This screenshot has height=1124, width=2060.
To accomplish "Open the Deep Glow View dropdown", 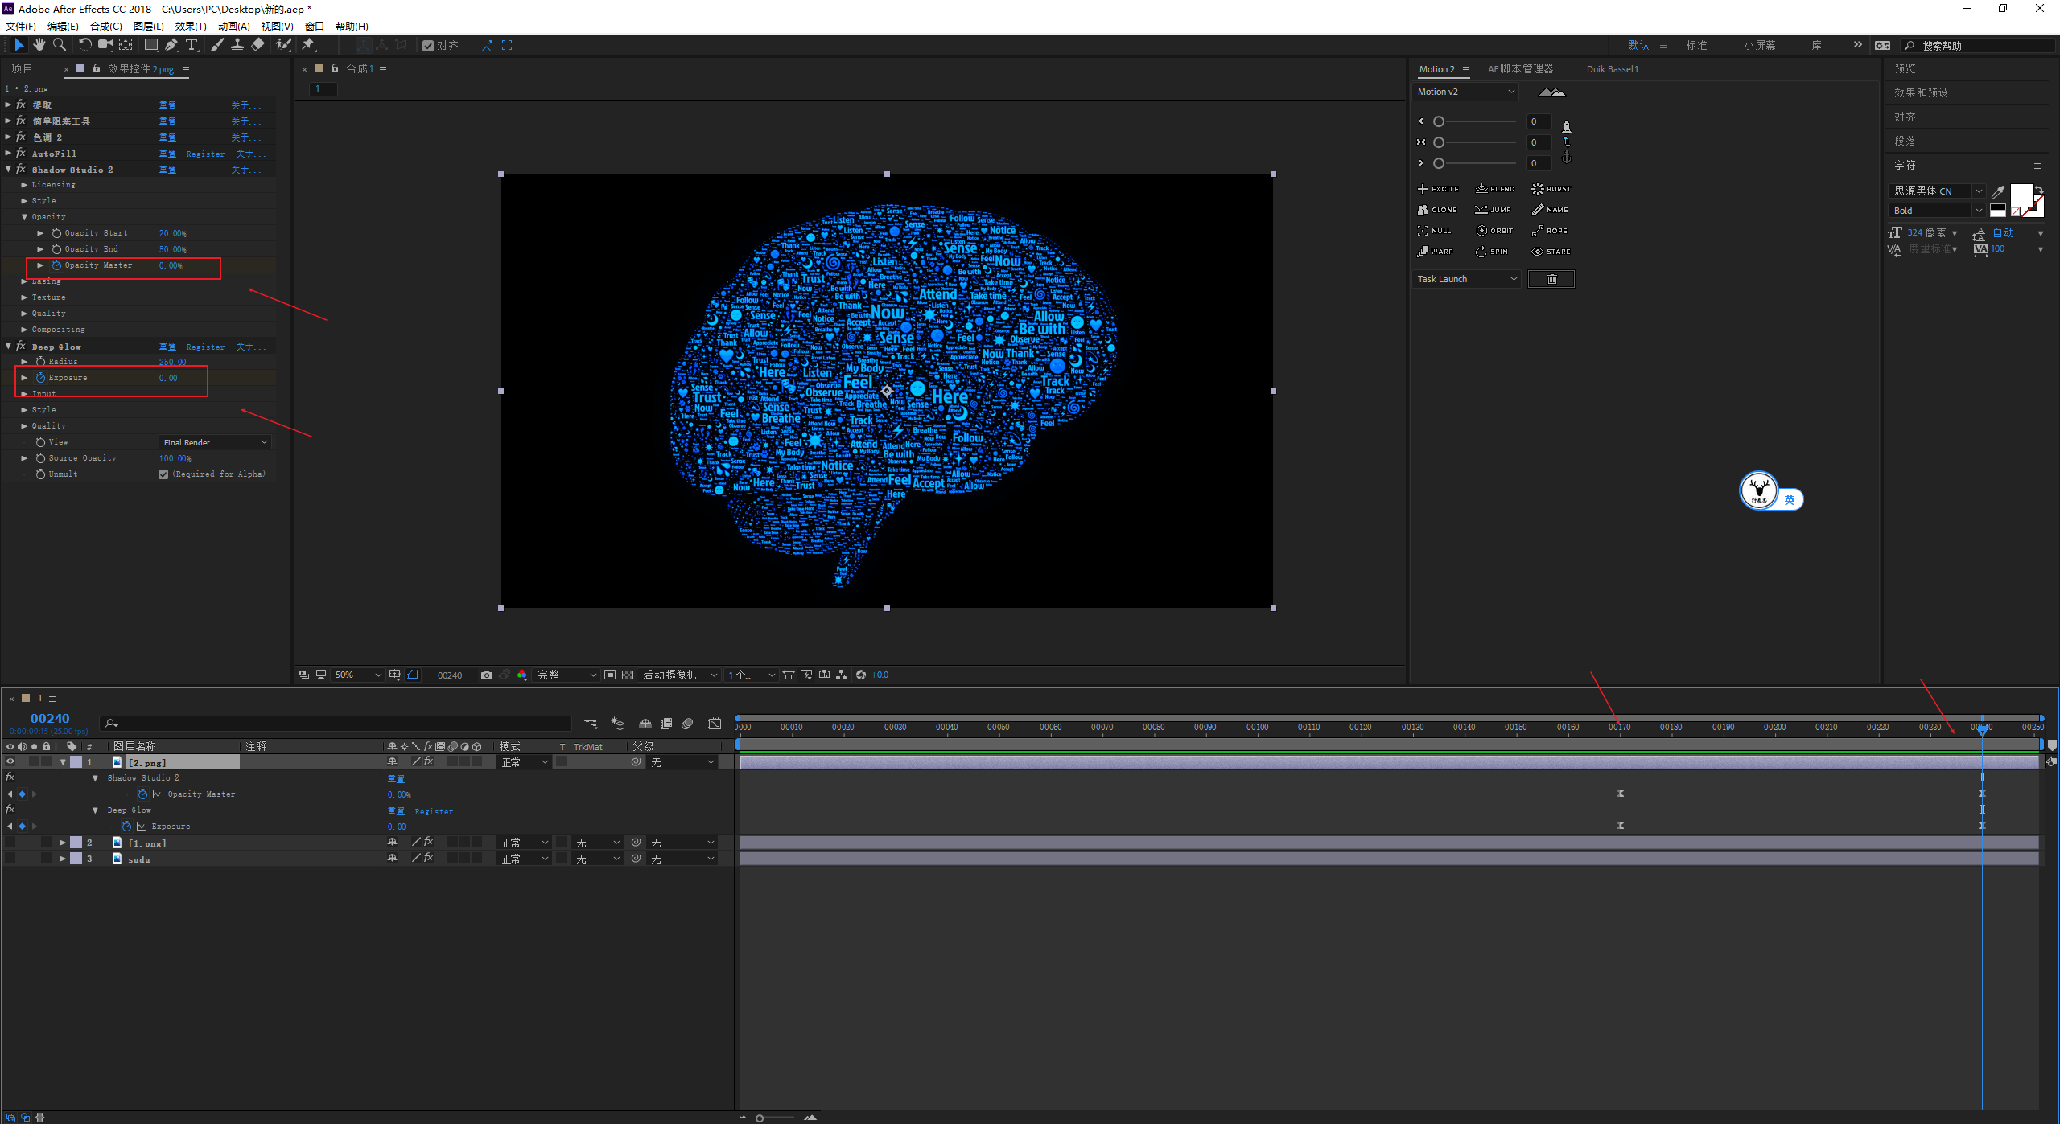I will point(215,442).
